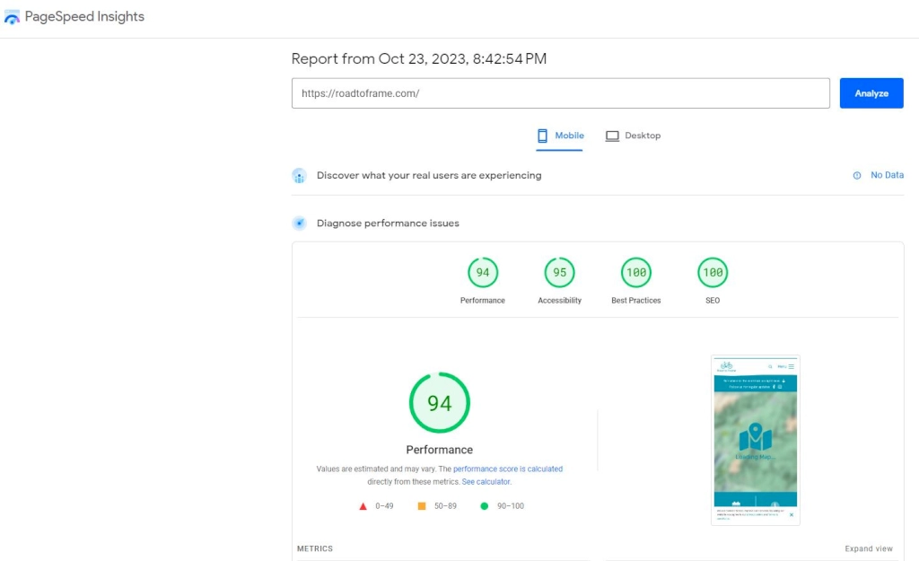Click the large 94 Performance gauge
The height and width of the screenshot is (561, 919).
tap(439, 403)
